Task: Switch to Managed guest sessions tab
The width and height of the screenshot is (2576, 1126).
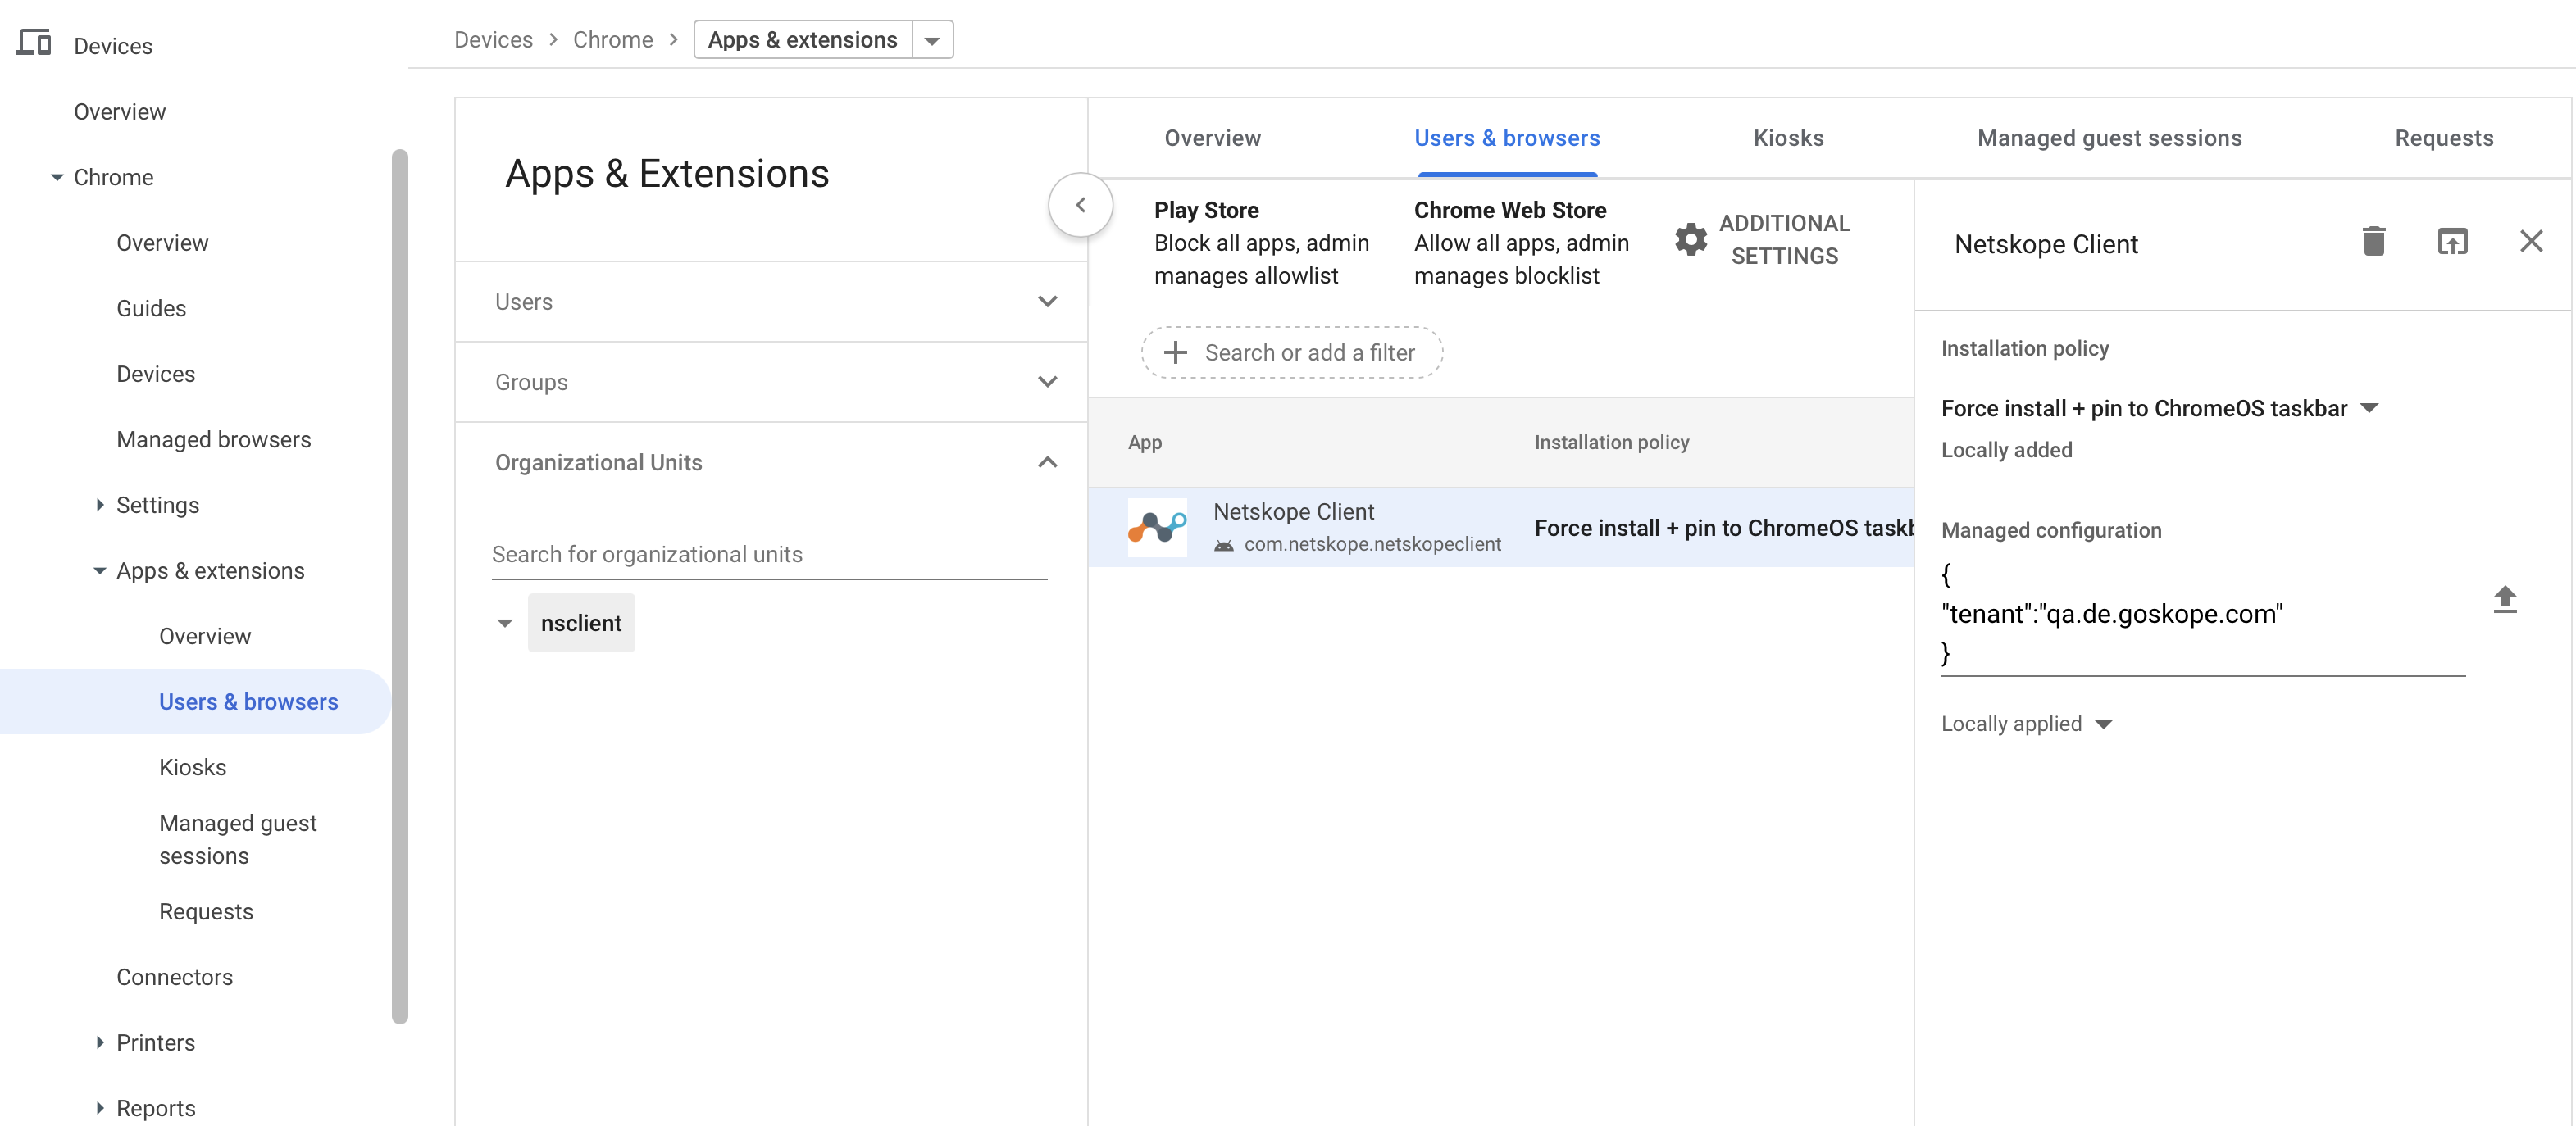Action: 2109,138
